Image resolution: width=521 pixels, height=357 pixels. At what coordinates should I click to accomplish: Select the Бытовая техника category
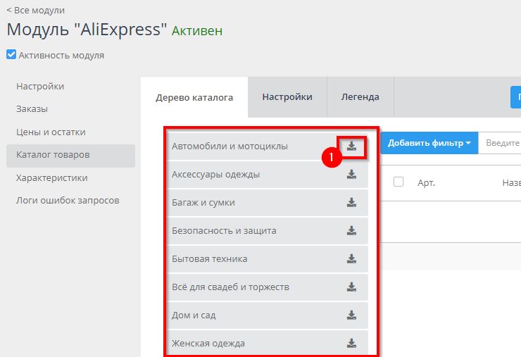pos(268,259)
